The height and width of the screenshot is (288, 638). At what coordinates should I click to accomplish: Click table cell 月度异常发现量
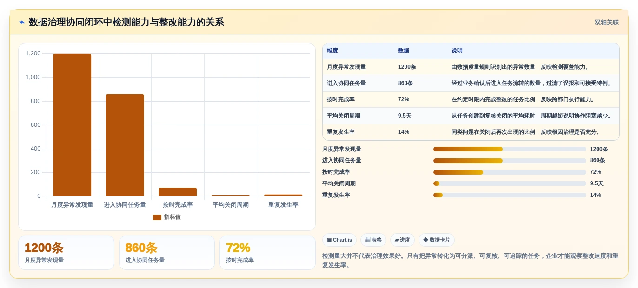click(x=346, y=67)
